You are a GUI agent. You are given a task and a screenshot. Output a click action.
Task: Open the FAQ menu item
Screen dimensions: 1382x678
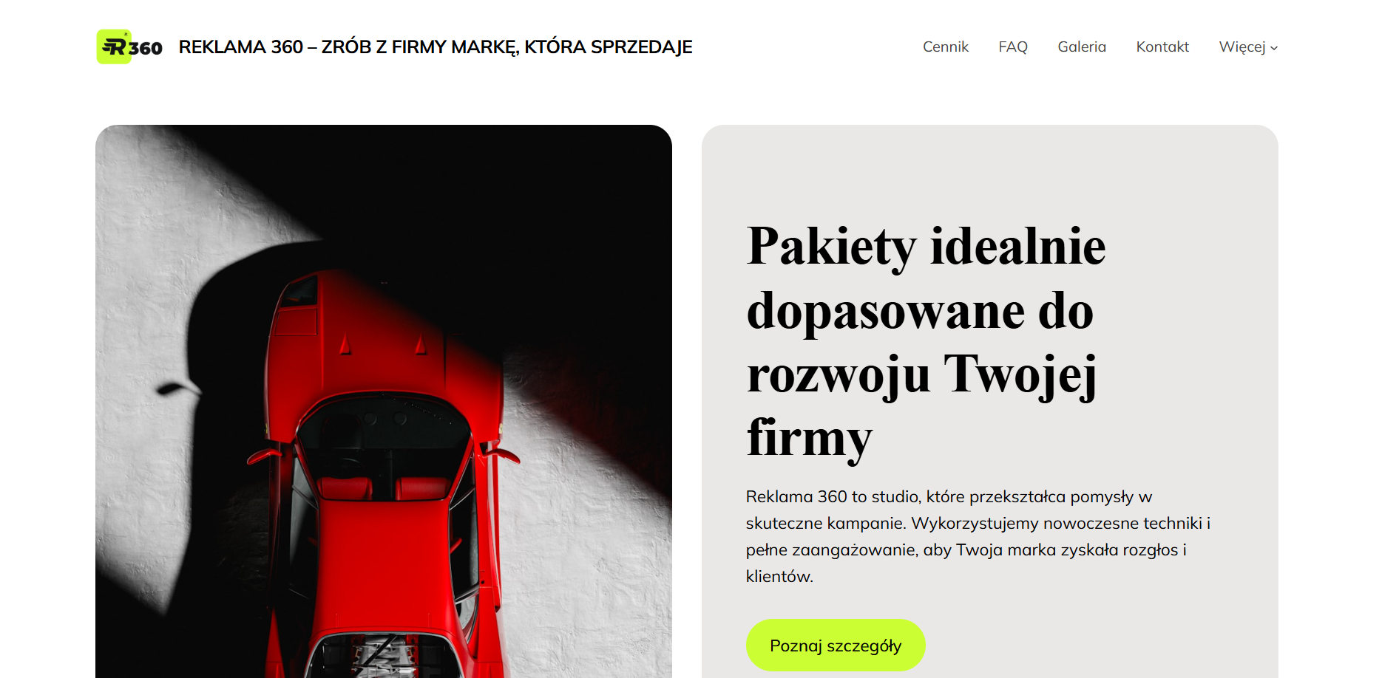pyautogui.click(x=1013, y=47)
